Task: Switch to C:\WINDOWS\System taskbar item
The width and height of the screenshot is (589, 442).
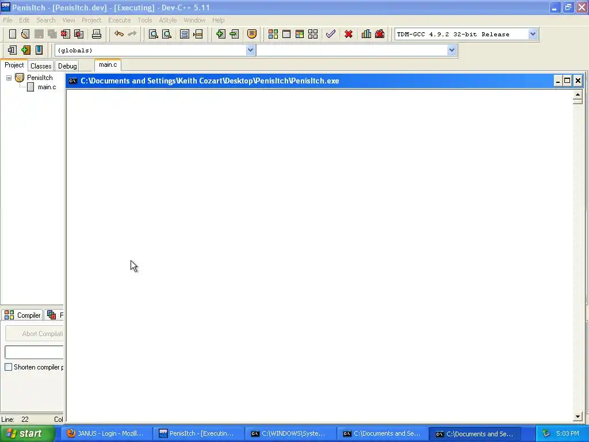Action: [292, 433]
